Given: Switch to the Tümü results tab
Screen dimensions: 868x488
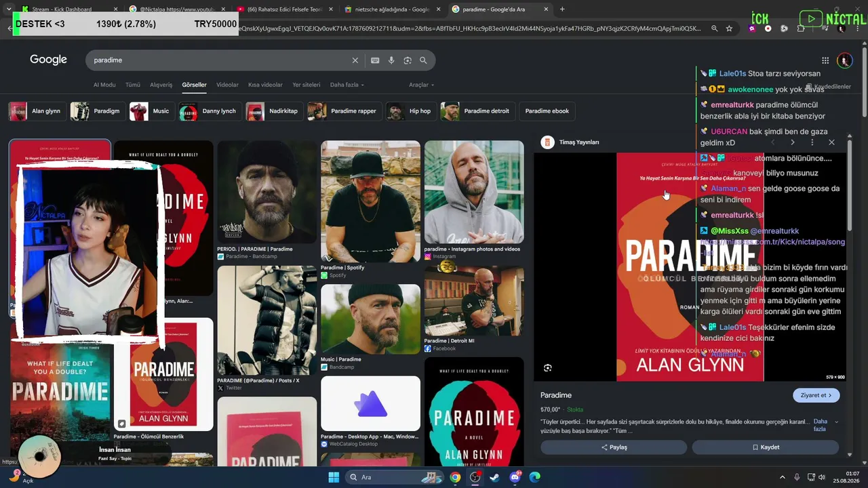Looking at the screenshot, I should [133, 85].
